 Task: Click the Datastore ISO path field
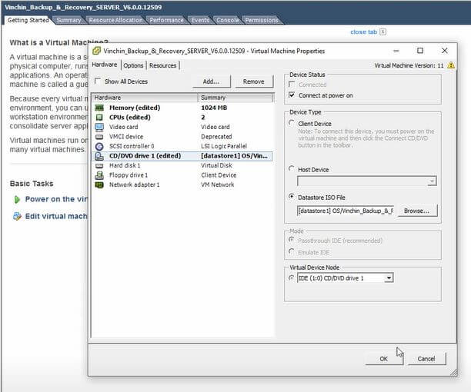tap(346, 211)
